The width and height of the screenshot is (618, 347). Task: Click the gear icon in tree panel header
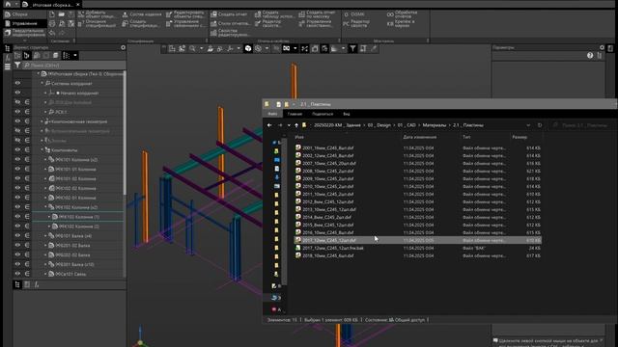[x=123, y=47]
